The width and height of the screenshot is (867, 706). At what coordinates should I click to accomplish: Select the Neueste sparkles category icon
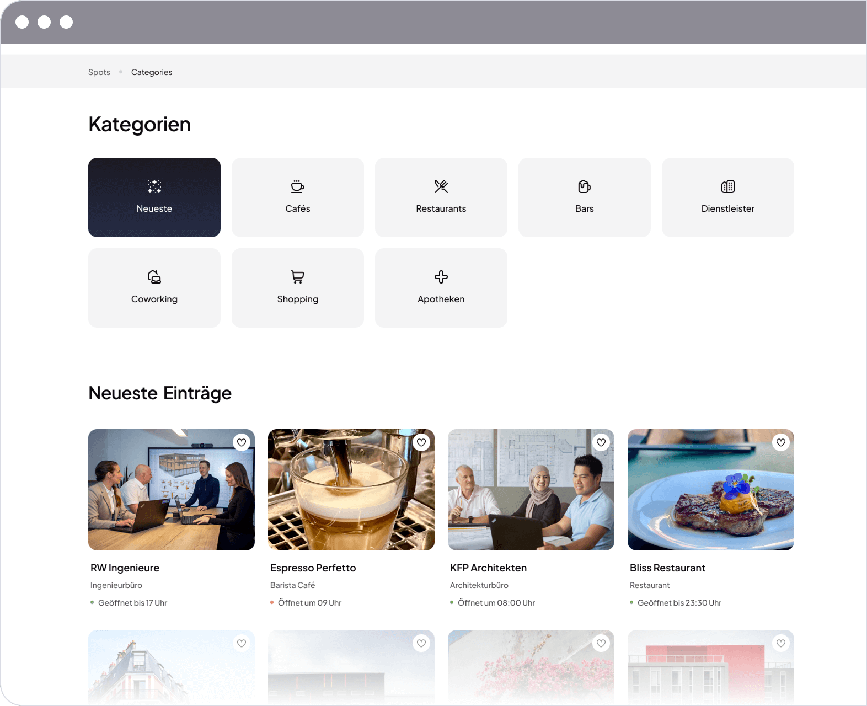pyautogui.click(x=154, y=186)
